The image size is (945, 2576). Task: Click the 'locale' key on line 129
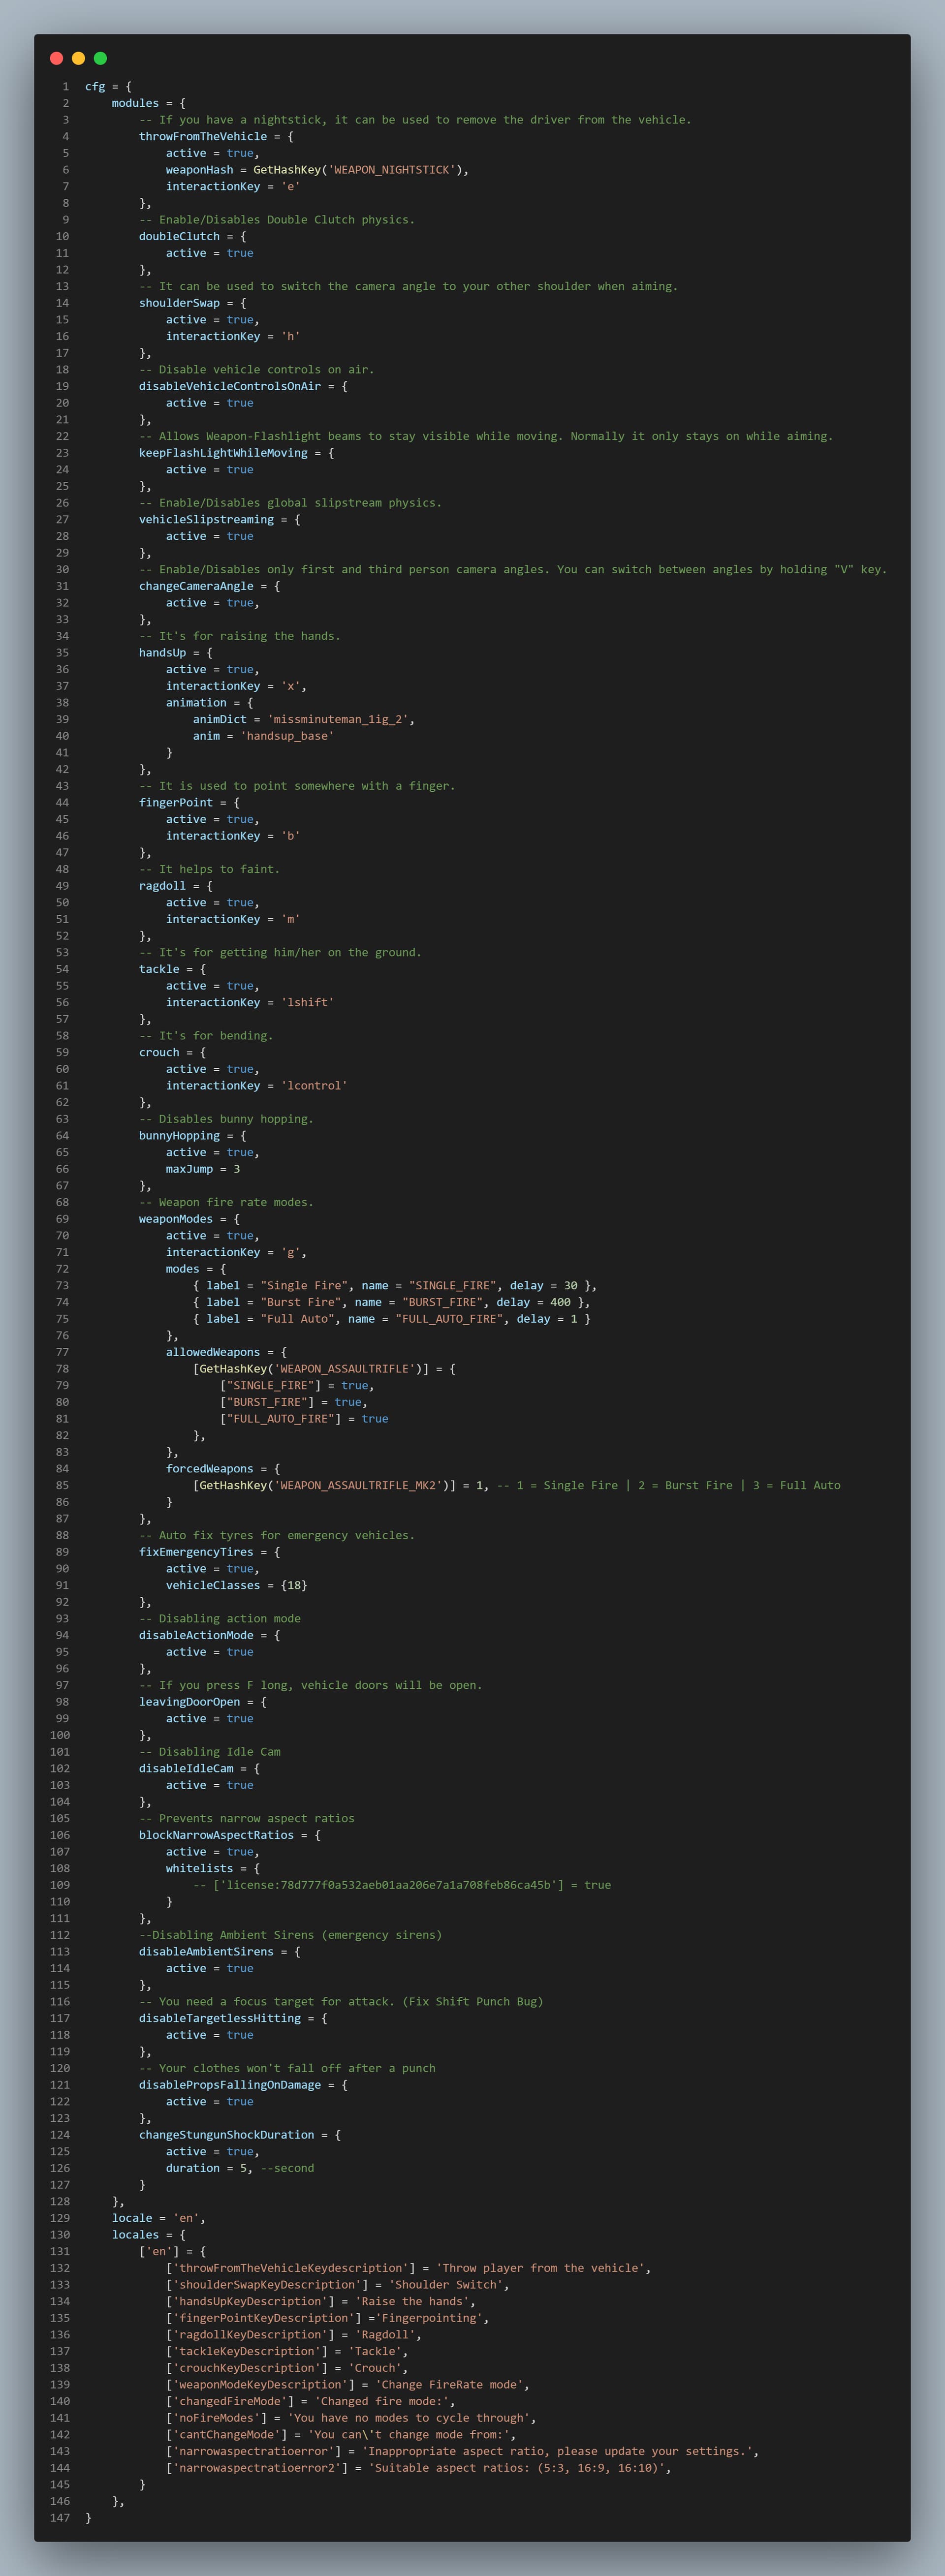(x=132, y=2218)
